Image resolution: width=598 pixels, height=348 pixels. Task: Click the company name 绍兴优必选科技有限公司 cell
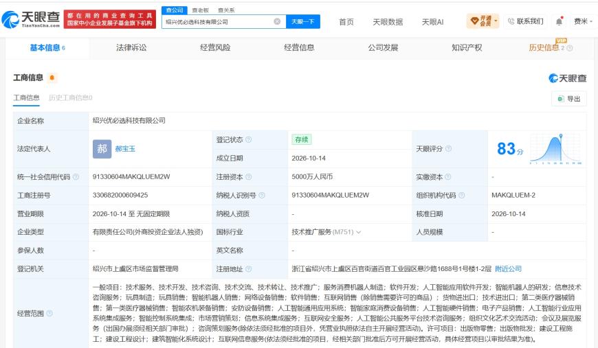129,121
